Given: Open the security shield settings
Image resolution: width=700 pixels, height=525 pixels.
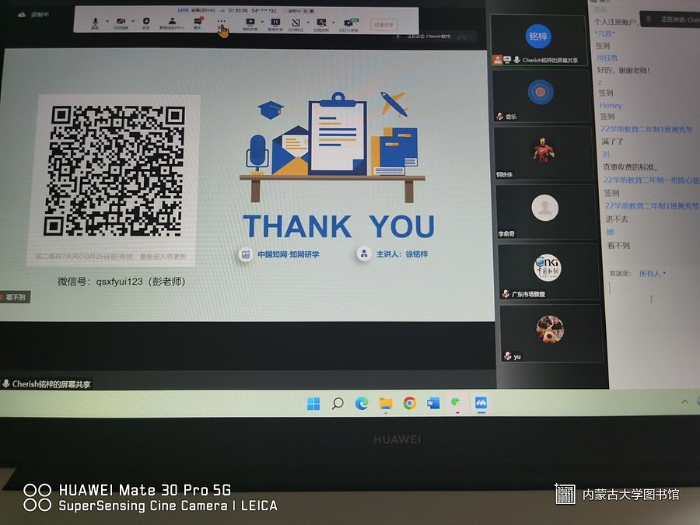Looking at the screenshot, I should (x=146, y=22).
